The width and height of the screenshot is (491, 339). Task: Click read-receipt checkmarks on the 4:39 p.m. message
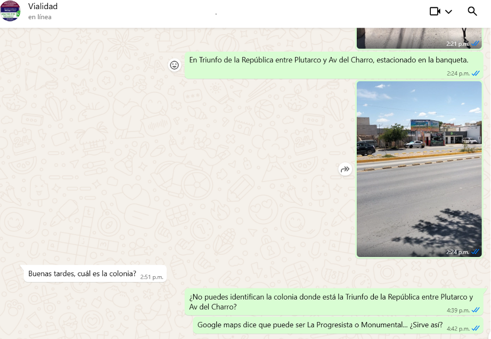(x=476, y=310)
